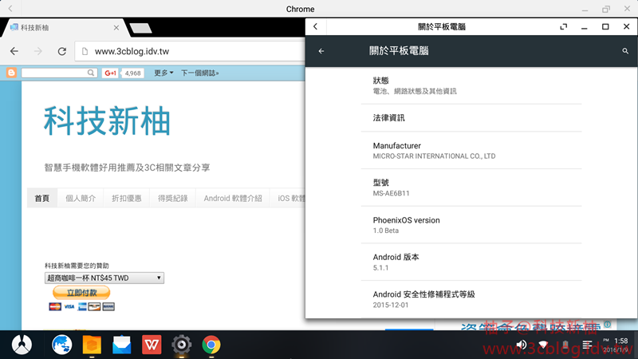Open a new Chrome tab
Screen dimensions: 638x359
(x=141, y=28)
